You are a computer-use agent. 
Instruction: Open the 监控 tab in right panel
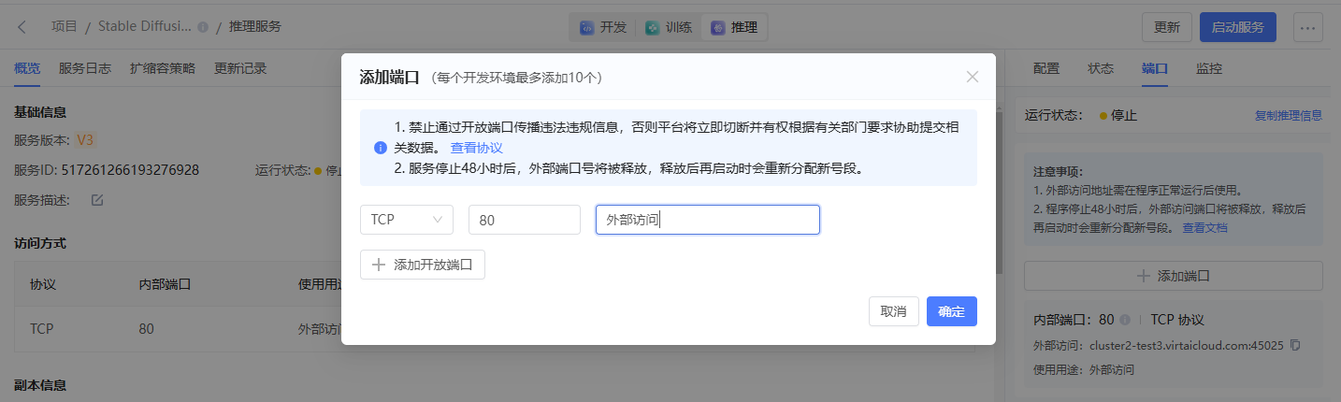coord(1209,68)
